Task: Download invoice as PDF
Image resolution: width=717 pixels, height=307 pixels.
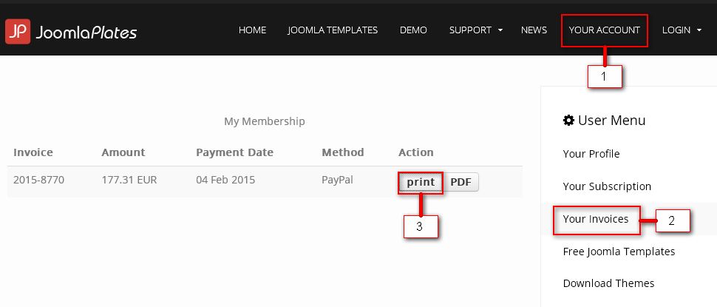Action: click(x=461, y=182)
